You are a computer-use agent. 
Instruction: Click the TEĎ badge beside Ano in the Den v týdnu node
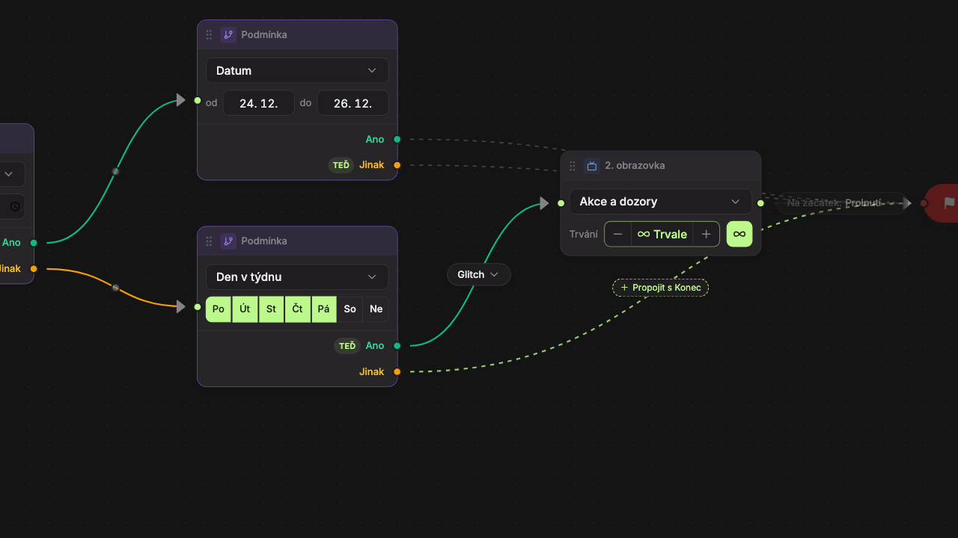[x=347, y=346]
